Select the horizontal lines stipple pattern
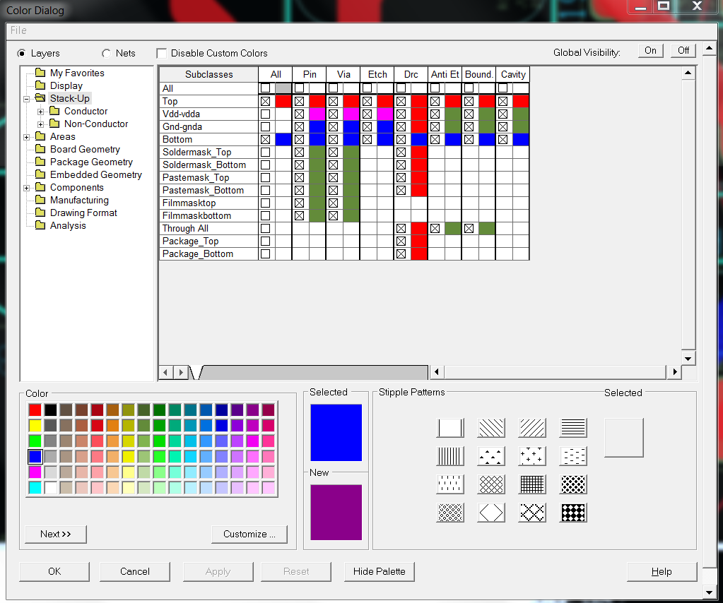The height and width of the screenshot is (603, 723). tap(573, 428)
